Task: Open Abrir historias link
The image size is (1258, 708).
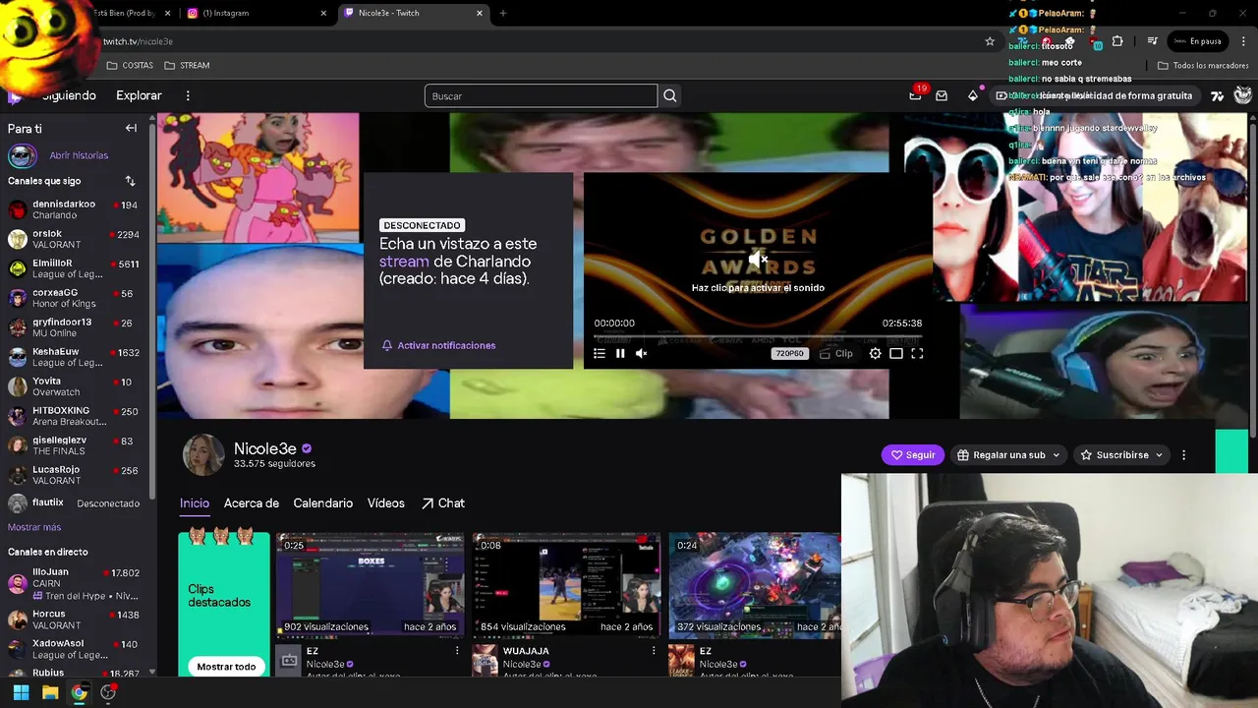Action: pyautogui.click(x=79, y=155)
